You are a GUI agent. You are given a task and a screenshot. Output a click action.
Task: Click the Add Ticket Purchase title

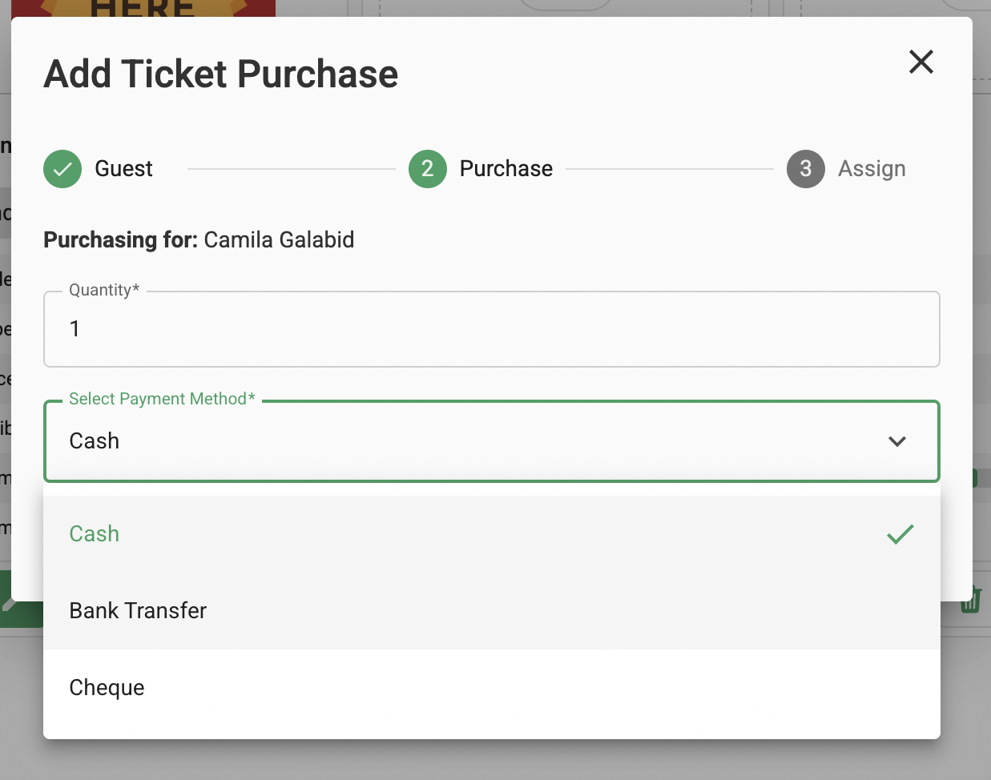coord(221,74)
